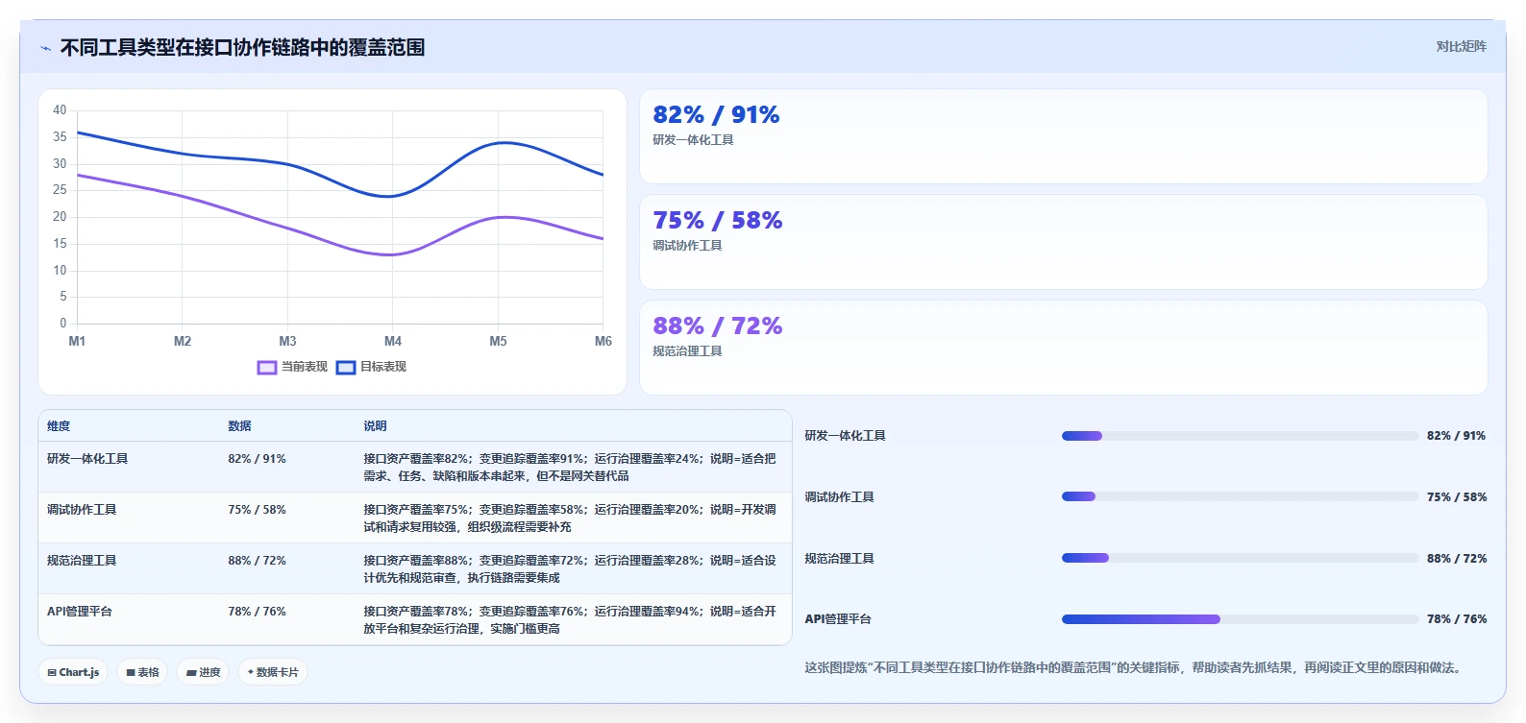
Task: Click table cell 78% / 76%
Action: (257, 612)
